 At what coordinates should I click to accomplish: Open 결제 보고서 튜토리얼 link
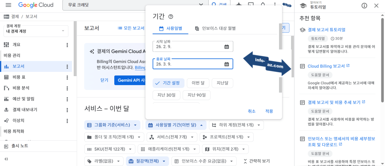(x=327, y=30)
